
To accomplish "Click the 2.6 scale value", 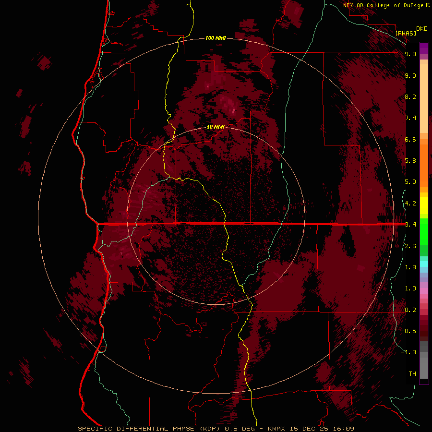I will click(x=410, y=246).
